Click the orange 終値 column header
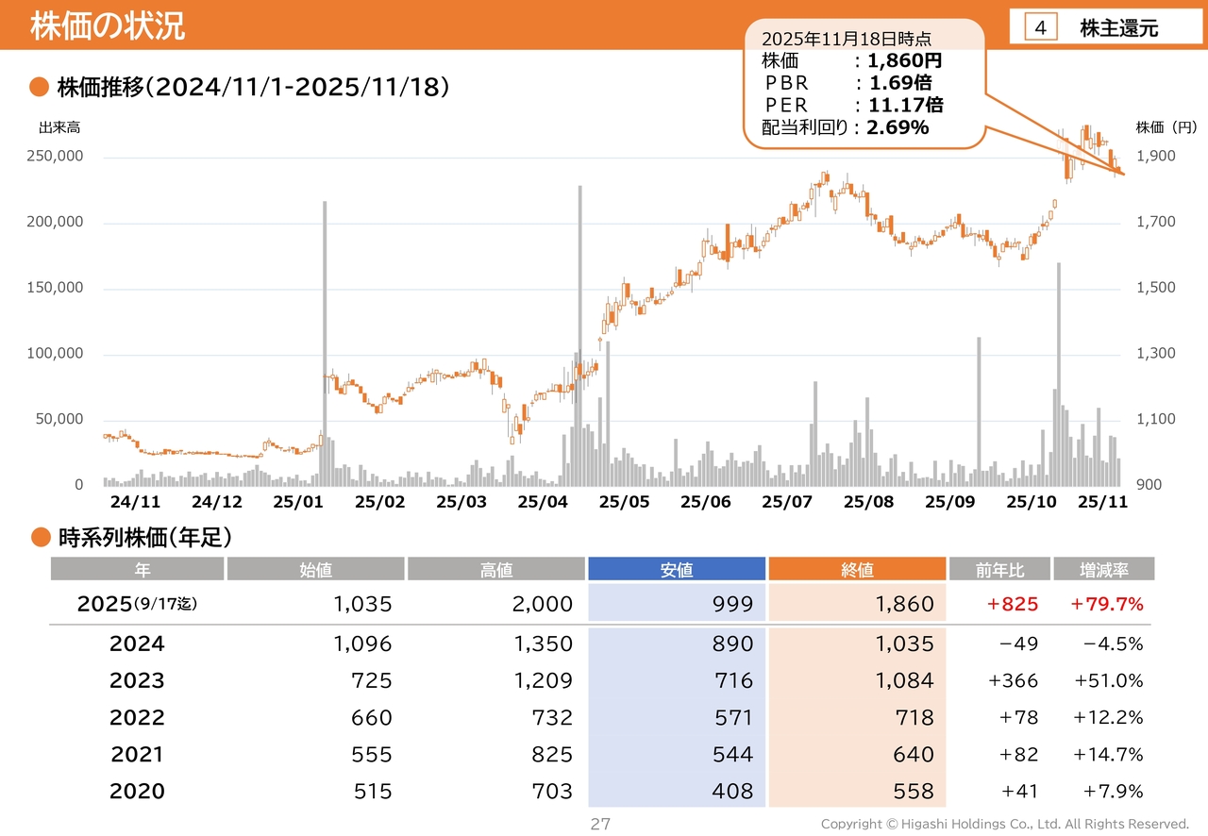1208x836 pixels. pyautogui.click(x=857, y=569)
